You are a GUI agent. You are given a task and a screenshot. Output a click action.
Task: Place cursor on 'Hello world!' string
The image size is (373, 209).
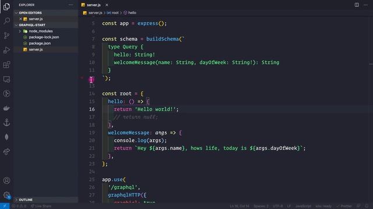pos(155,109)
